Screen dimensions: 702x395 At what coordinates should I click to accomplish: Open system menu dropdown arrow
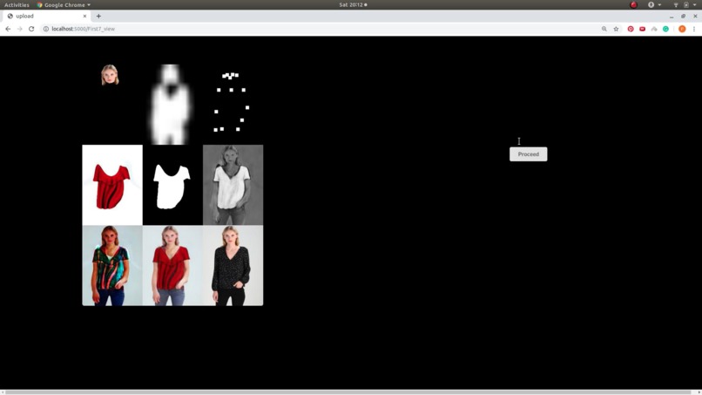pyautogui.click(x=695, y=5)
